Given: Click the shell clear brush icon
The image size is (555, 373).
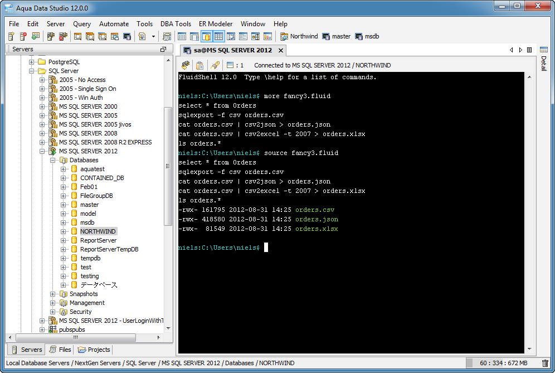Looking at the screenshot, I should pos(215,65).
